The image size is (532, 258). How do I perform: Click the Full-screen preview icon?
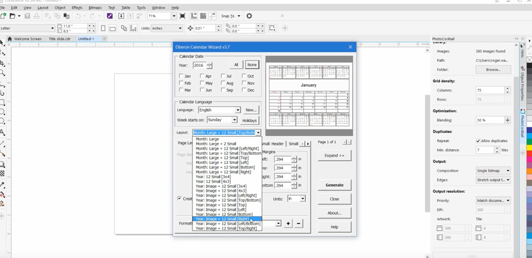182,16
